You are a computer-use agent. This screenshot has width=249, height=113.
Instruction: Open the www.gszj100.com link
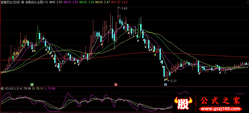220,109
